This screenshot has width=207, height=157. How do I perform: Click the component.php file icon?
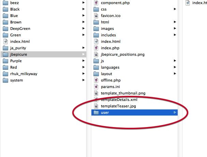(x=96, y=3)
